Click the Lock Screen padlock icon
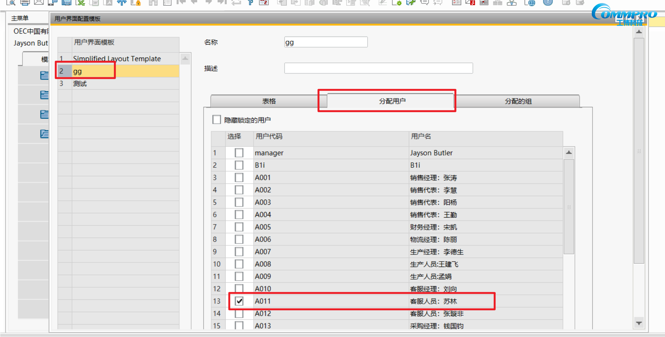This screenshot has width=665, height=337. [136, 2]
